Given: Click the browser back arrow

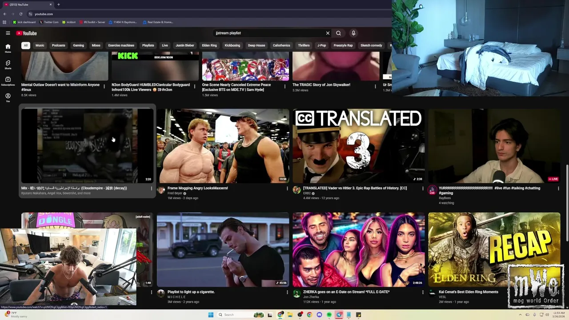Looking at the screenshot, I should click(5, 14).
